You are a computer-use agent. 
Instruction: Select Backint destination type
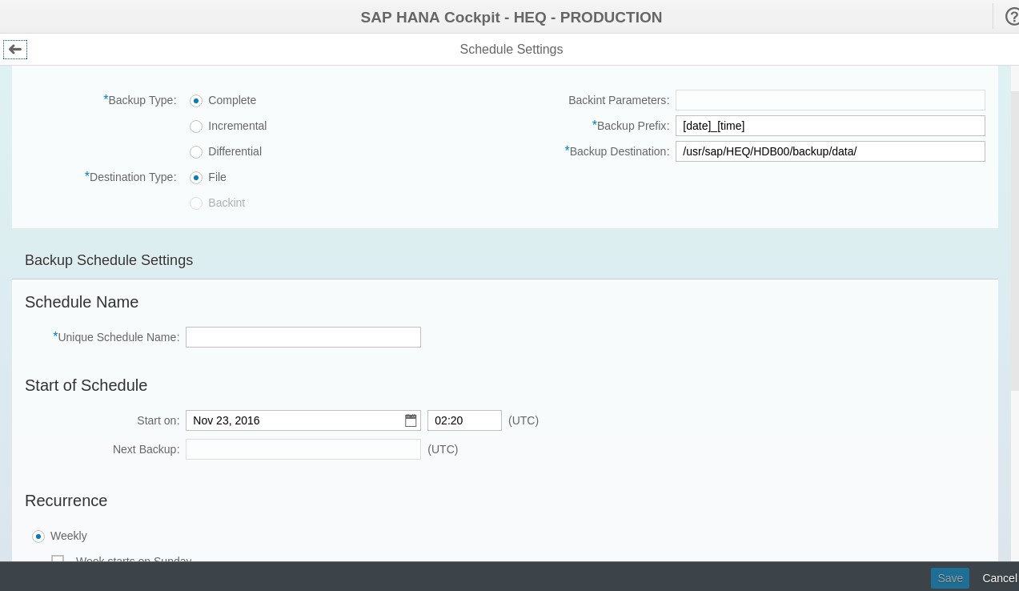[196, 203]
